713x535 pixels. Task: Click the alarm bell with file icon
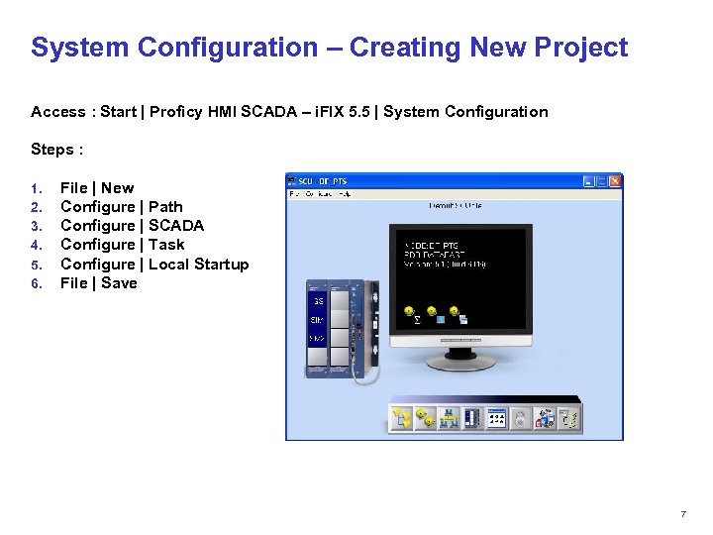458,315
